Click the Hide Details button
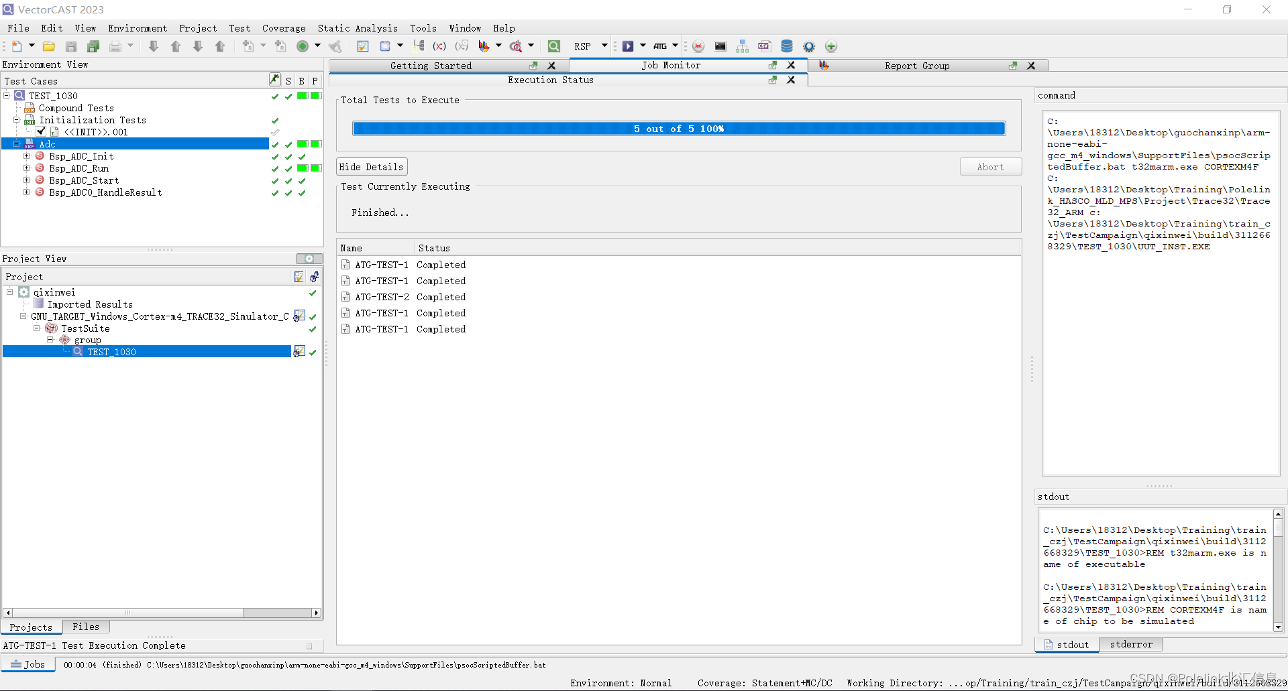 point(371,167)
